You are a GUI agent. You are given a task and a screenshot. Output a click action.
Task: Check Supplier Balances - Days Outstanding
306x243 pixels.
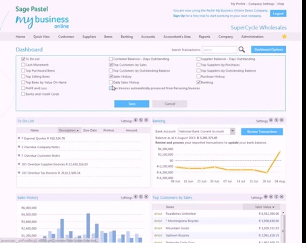click(x=198, y=59)
